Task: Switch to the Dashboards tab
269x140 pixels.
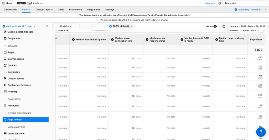Action: pos(10,10)
